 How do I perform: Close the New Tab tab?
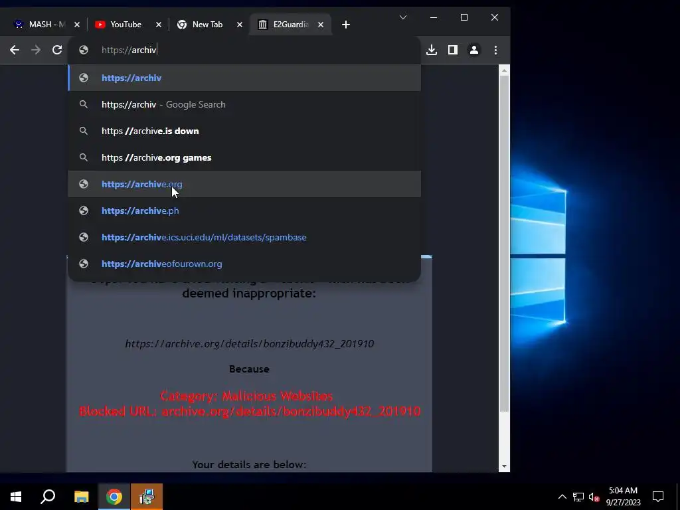pos(239,25)
